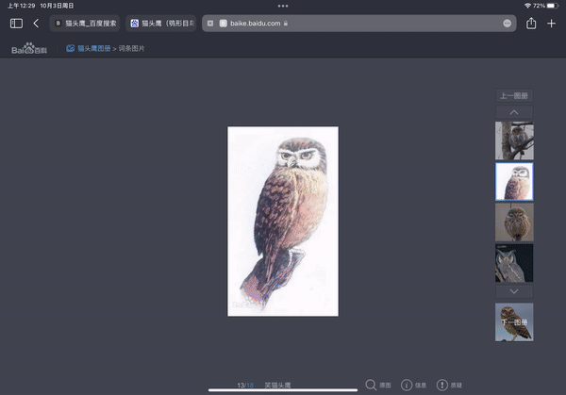566x395 pixels.
Task: Select the brown round owl thumbnail
Action: coord(514,222)
